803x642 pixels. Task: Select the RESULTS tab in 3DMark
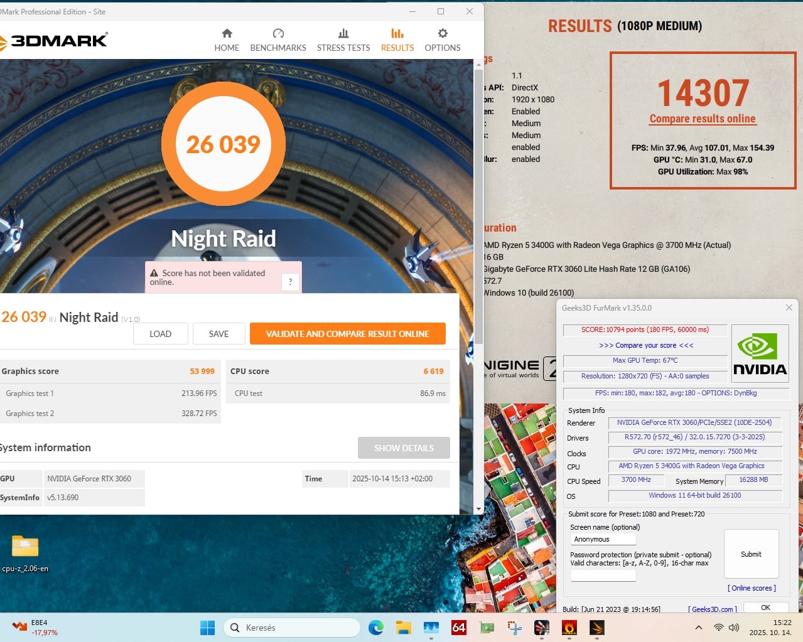(x=397, y=40)
